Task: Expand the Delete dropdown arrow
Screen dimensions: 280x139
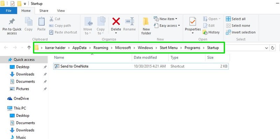Action: pyautogui.click(x=116, y=33)
